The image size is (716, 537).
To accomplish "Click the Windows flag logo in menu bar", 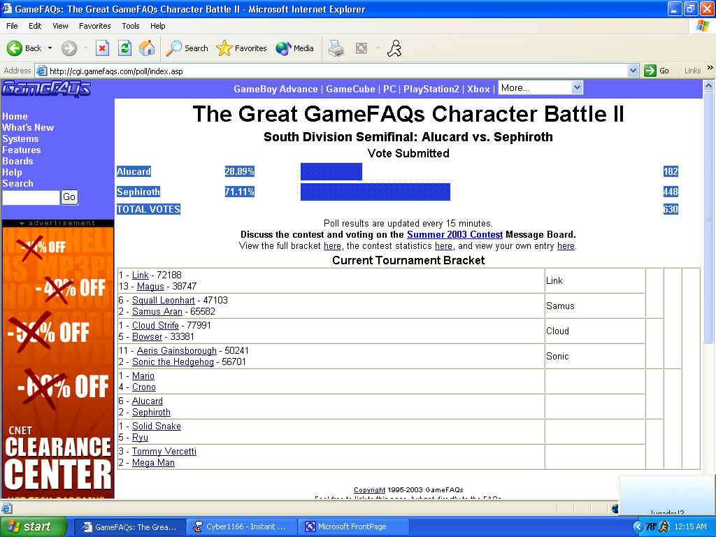I will 703,26.
